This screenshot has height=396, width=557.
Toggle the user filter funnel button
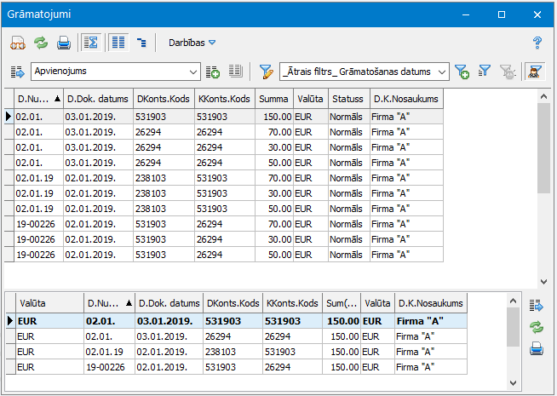(x=535, y=72)
